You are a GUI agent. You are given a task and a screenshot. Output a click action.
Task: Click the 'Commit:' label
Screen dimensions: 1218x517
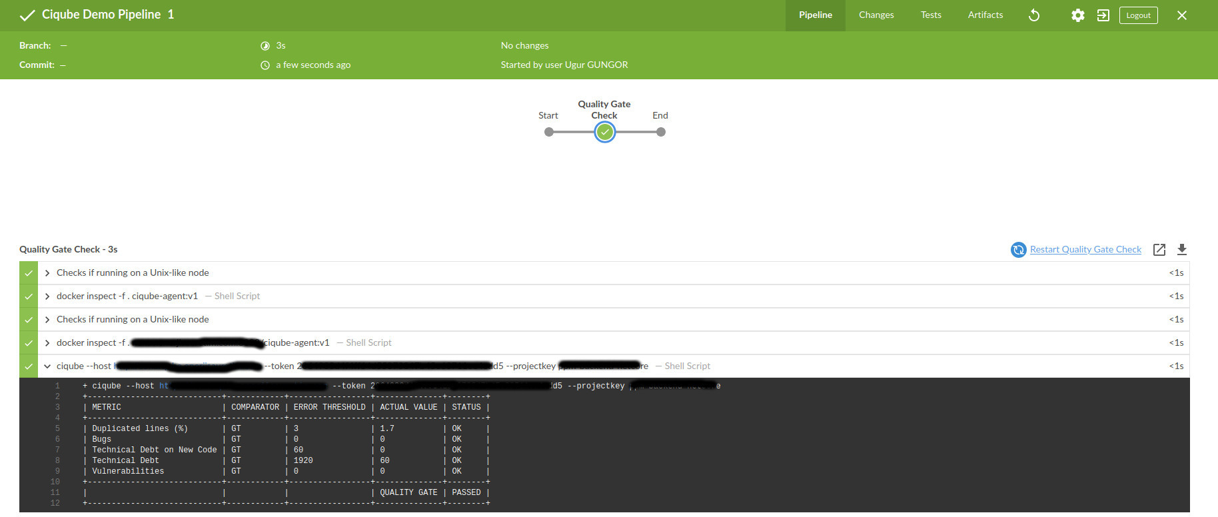(37, 65)
